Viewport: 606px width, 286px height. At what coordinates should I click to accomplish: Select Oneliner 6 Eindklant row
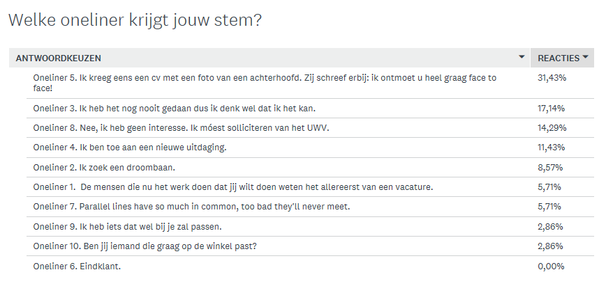310,266
